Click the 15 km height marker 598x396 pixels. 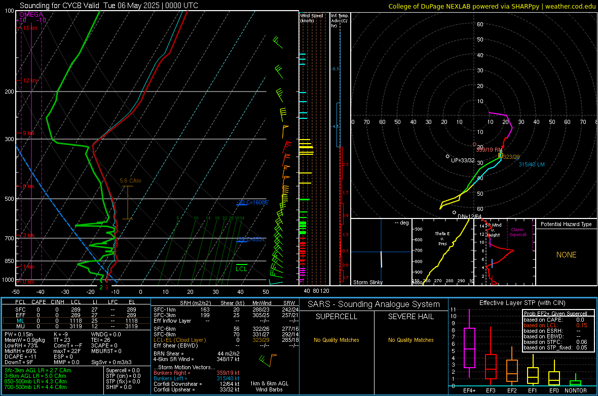click(29, 28)
